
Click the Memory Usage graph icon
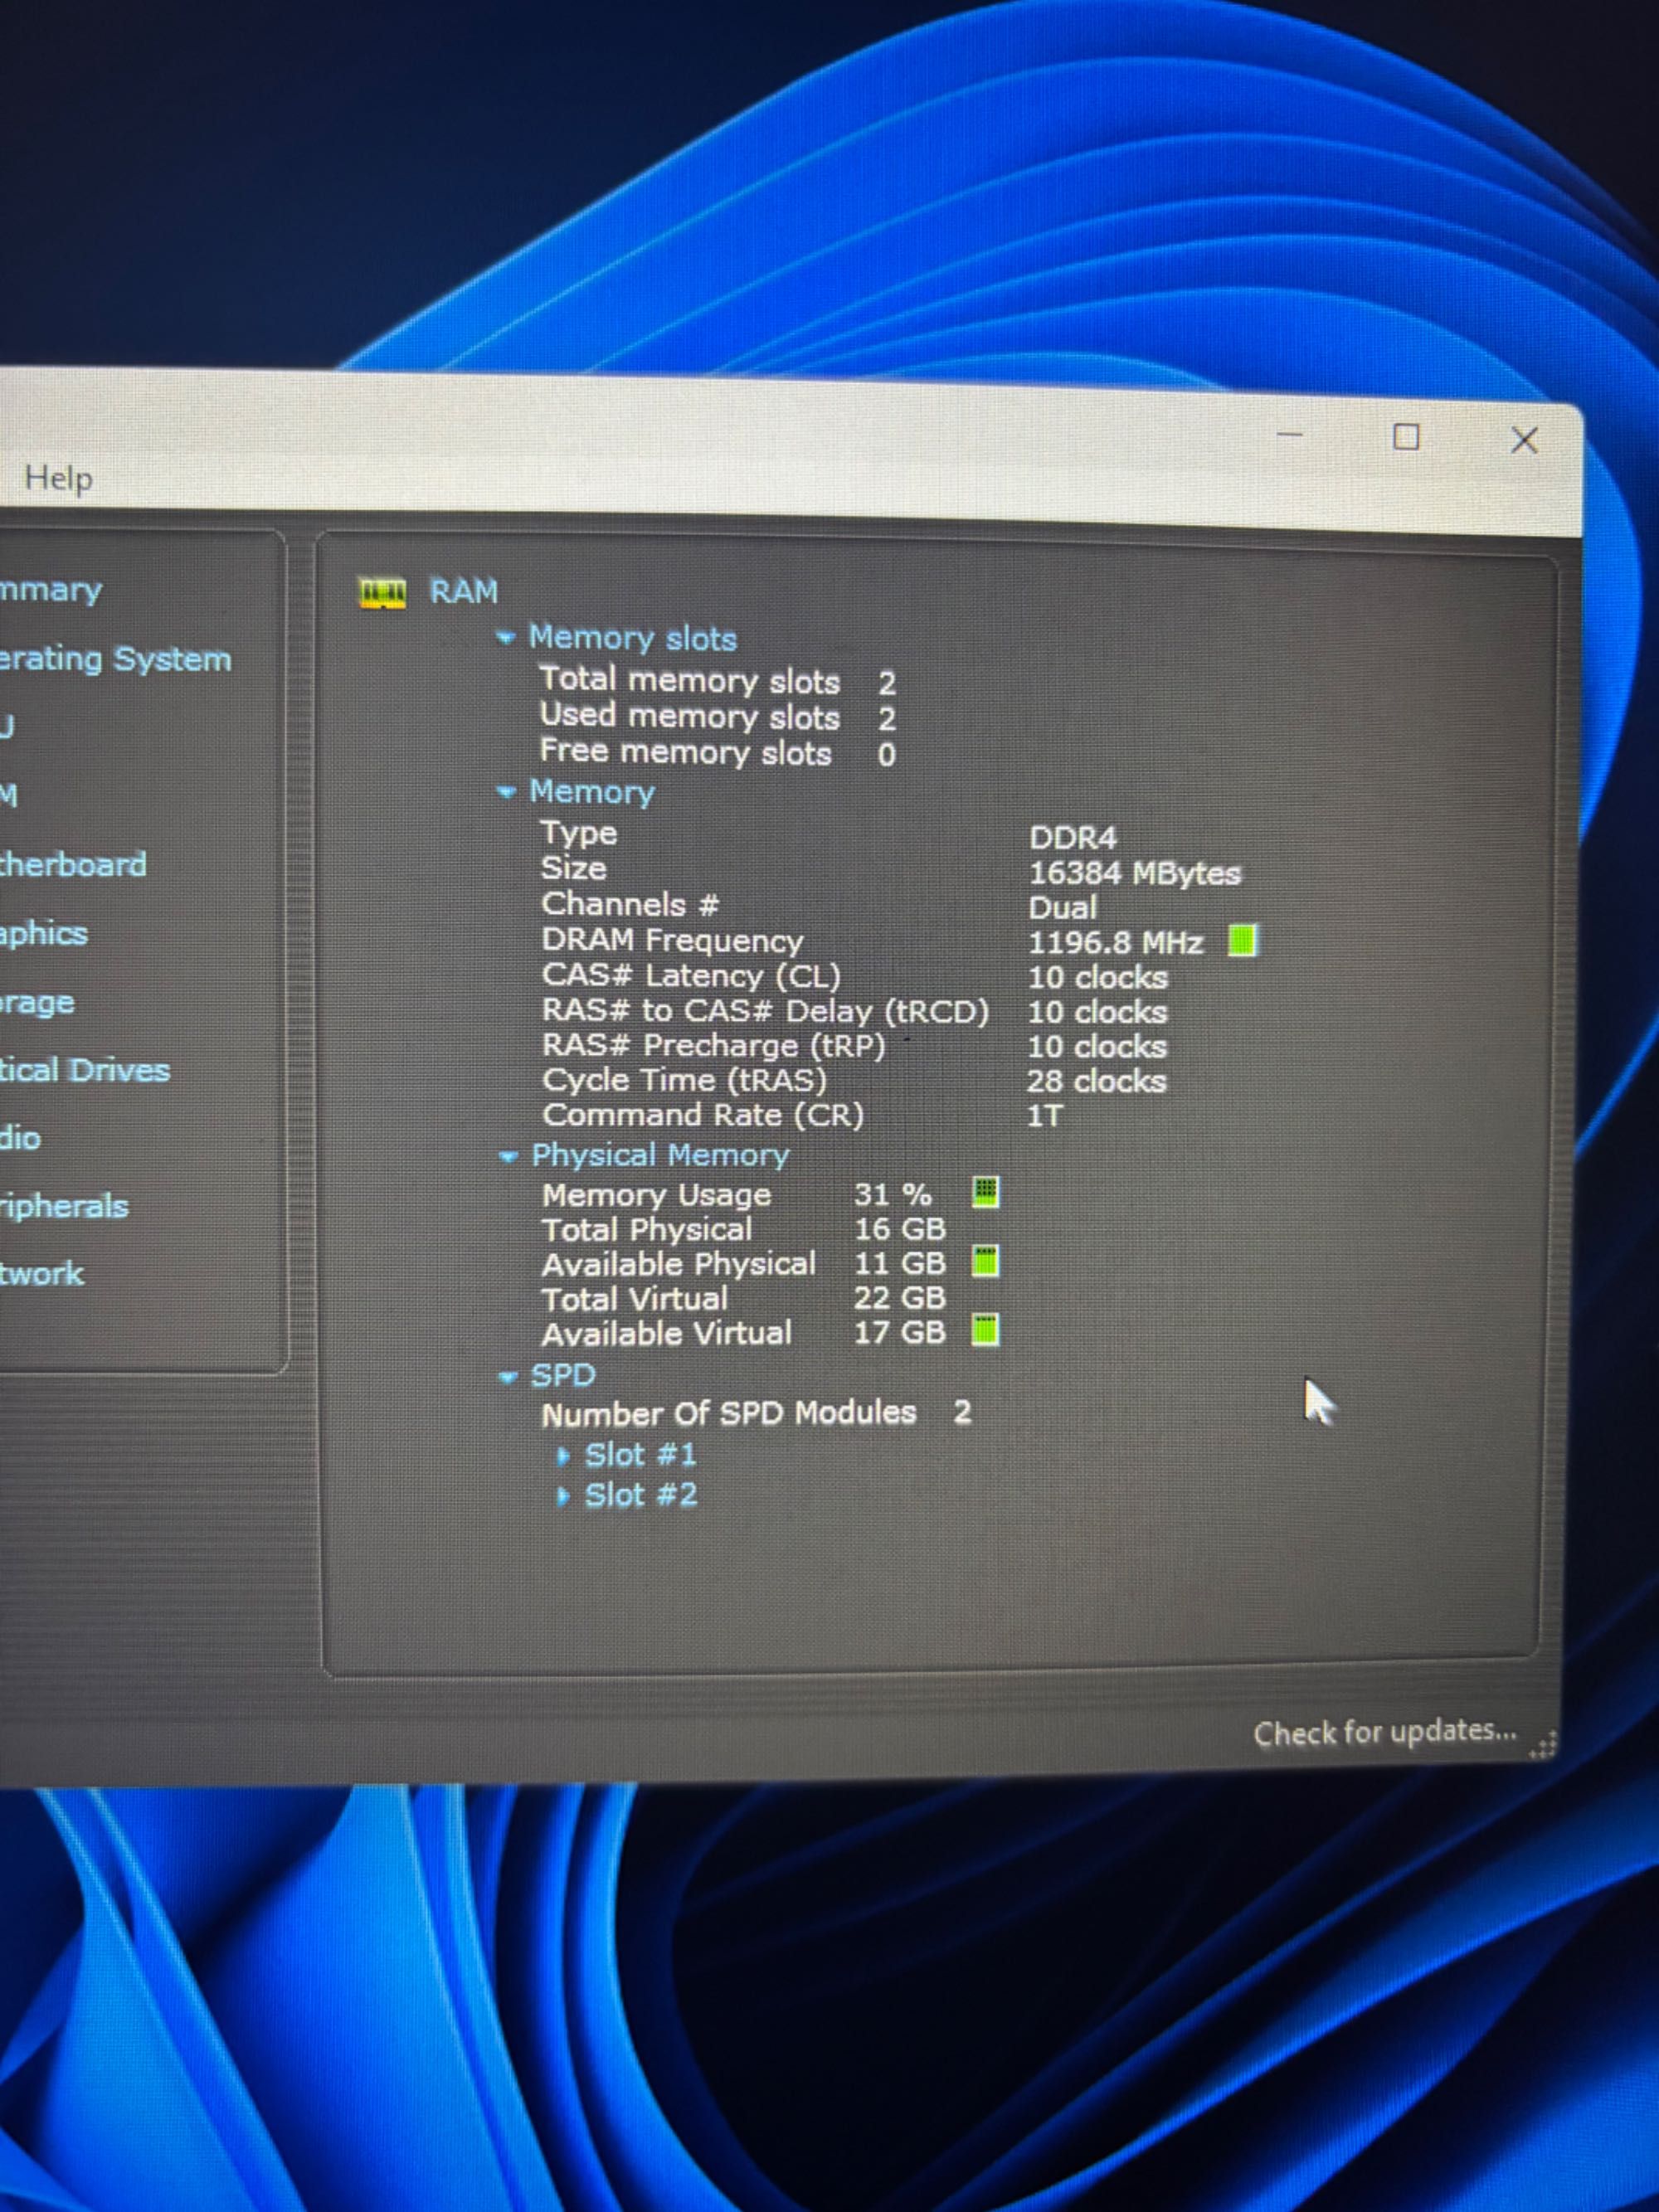[985, 1192]
